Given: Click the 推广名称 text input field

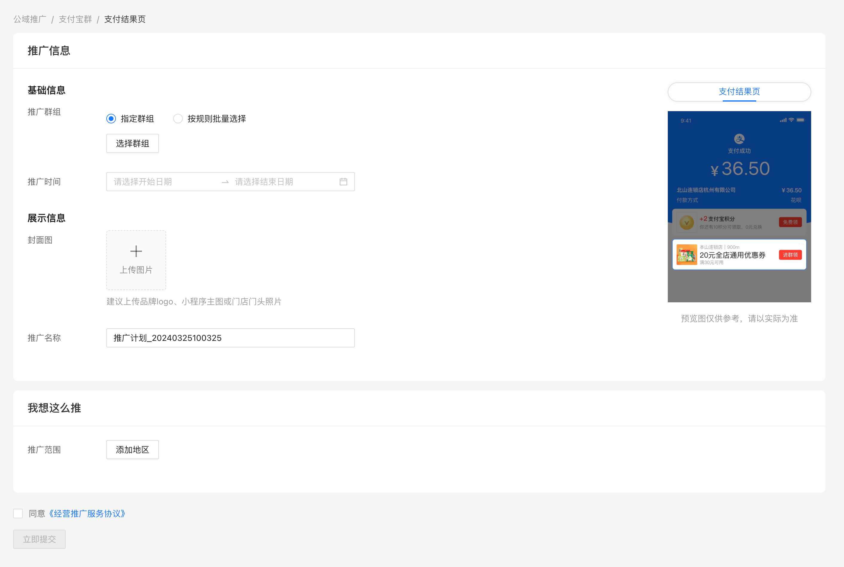Looking at the screenshot, I should 230,338.
